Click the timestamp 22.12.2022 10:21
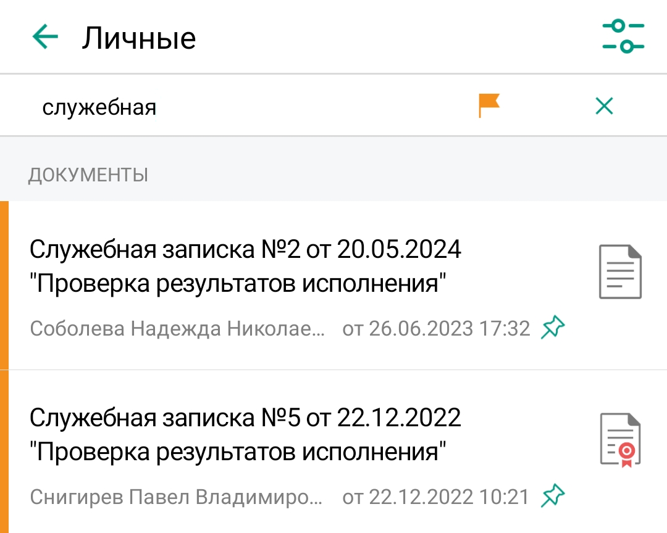Image resolution: width=667 pixels, height=533 pixels. click(436, 497)
